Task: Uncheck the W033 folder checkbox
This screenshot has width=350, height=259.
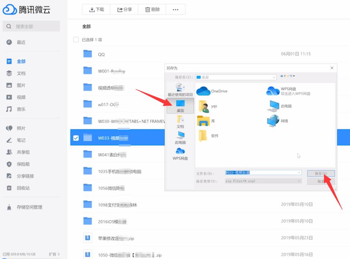Action: click(76, 138)
